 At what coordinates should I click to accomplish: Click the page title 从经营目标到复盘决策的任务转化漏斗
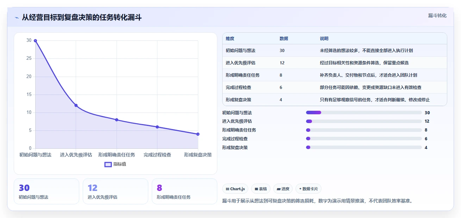point(82,18)
